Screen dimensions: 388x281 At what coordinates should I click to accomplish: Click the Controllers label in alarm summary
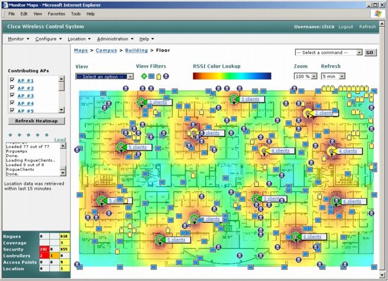(x=17, y=256)
